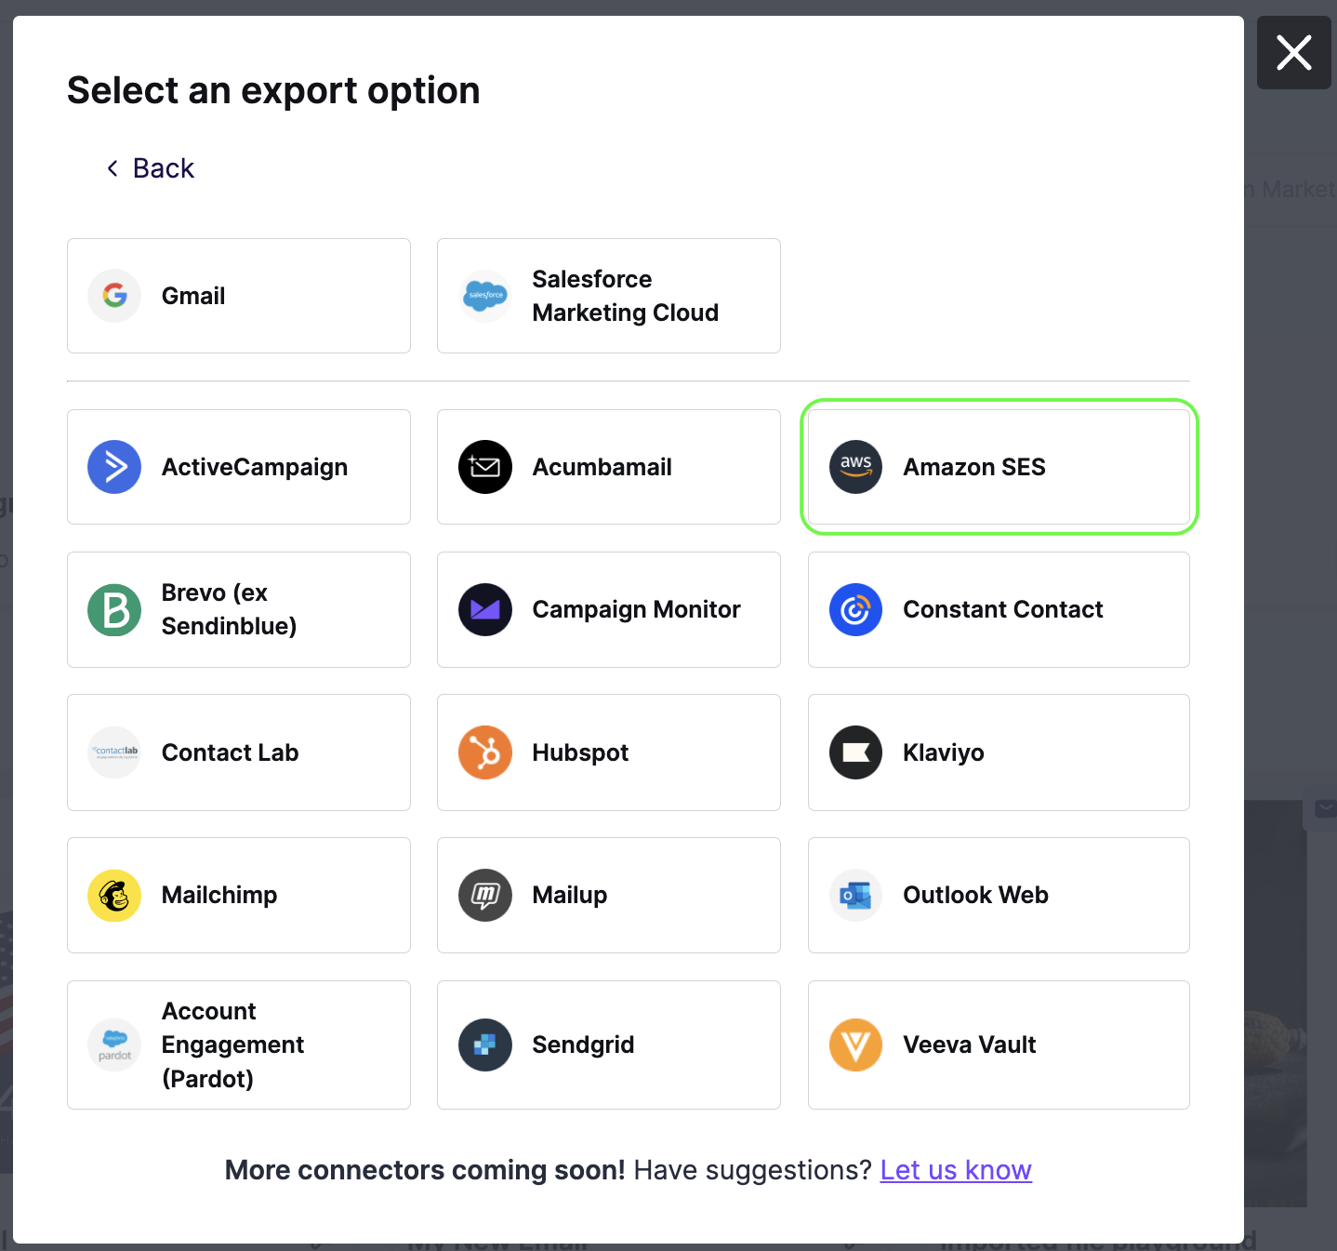Select Contact Lab label text

[x=230, y=752]
